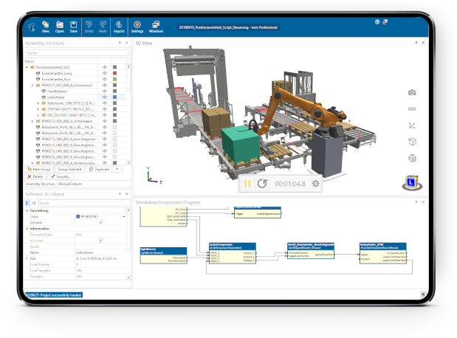Image resolution: width=457 pixels, height=338 pixels.
Task: Activate the measure distance icon in 3D view
Action: coord(412,125)
